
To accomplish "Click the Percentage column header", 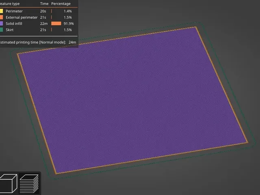I will pyautogui.click(x=61, y=4).
